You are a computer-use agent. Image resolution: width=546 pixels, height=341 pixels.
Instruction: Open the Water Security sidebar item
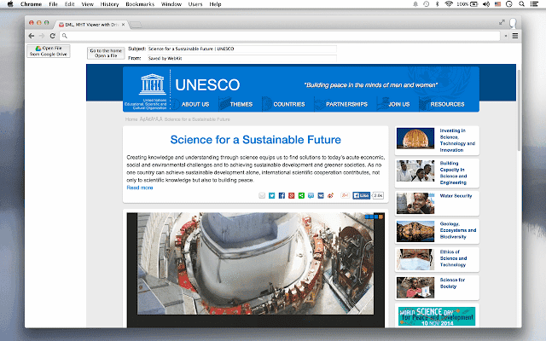click(x=455, y=196)
